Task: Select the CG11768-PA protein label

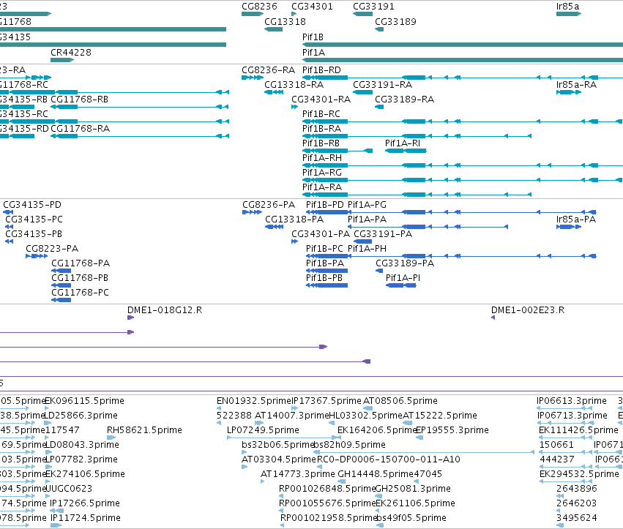Action: click(81, 263)
